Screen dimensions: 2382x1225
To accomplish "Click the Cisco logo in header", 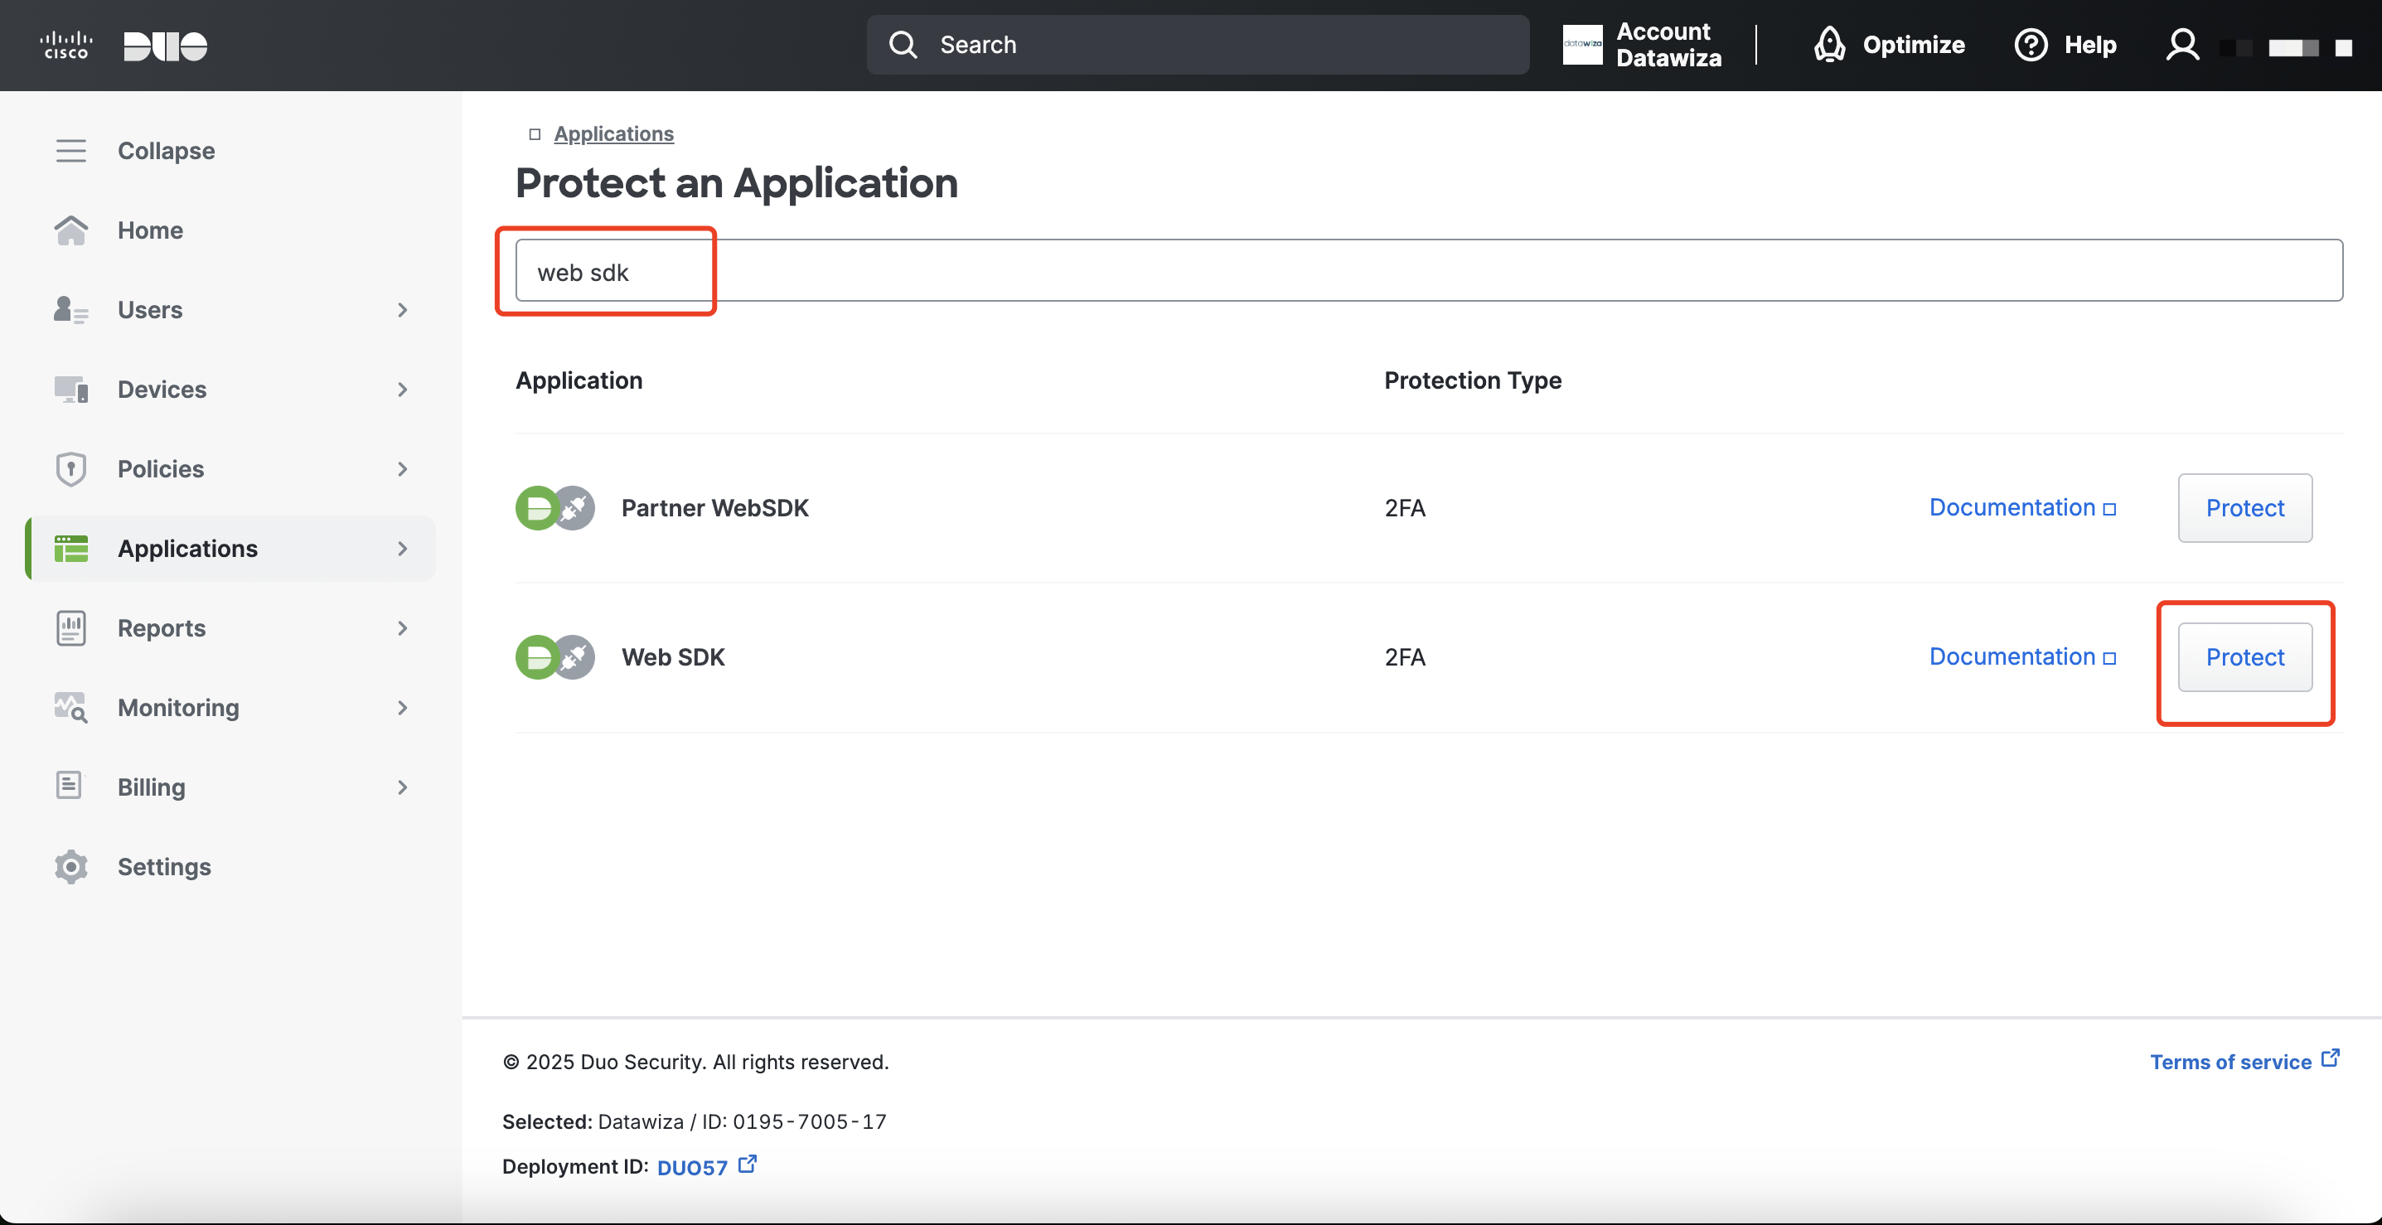I will 65,46.
